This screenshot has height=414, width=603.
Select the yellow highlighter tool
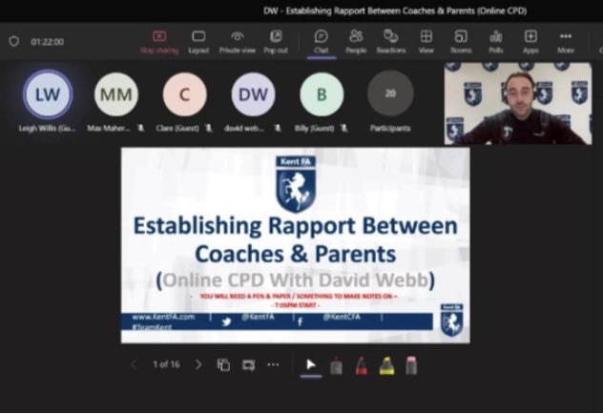(386, 365)
